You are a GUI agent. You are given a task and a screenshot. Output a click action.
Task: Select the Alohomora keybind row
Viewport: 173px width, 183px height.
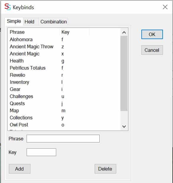[x=64, y=39]
